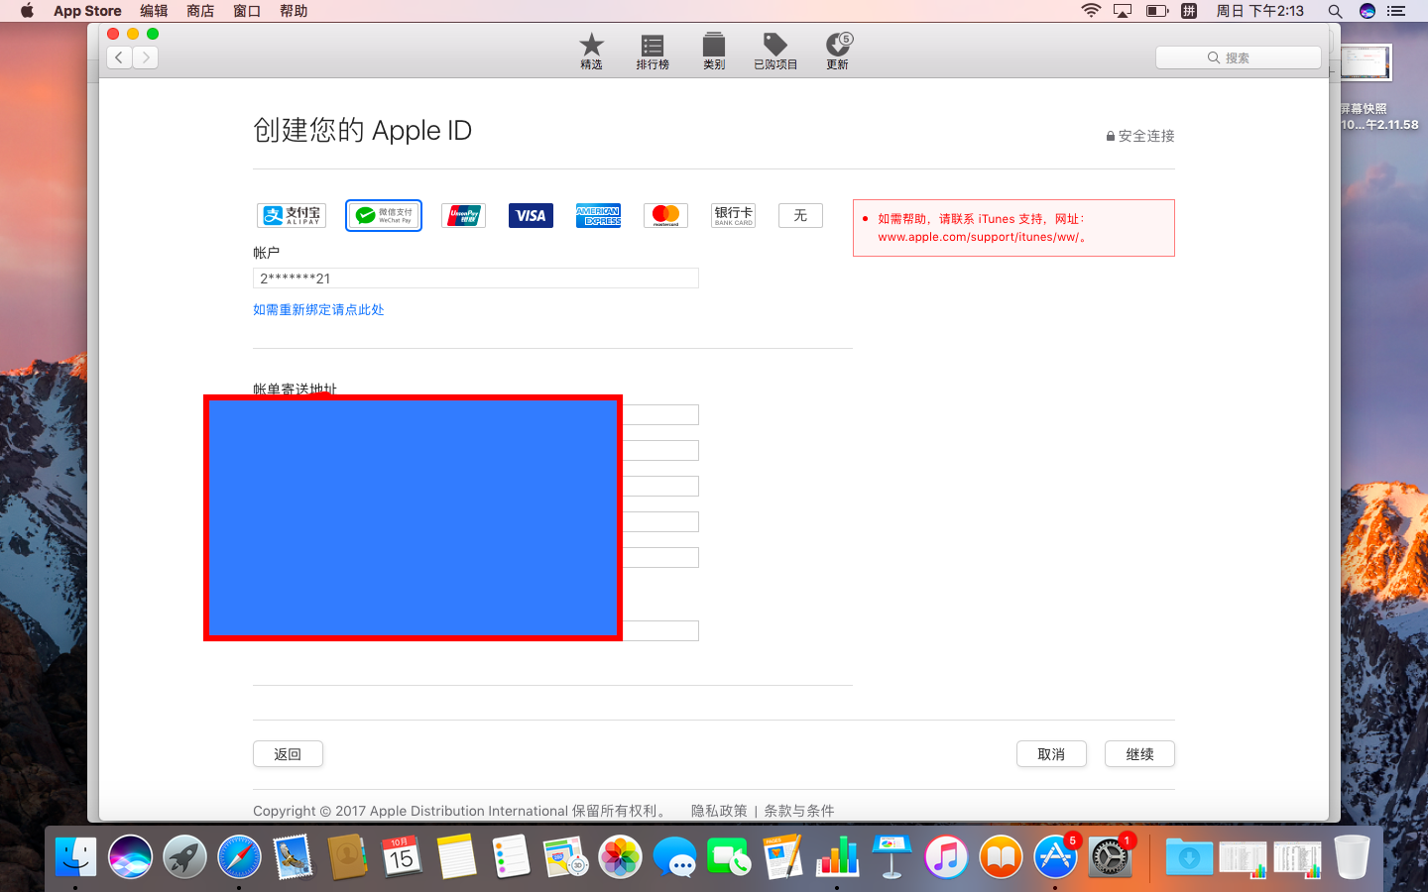The width and height of the screenshot is (1428, 892).
Task: Select American Express payment option
Action: pos(598,215)
